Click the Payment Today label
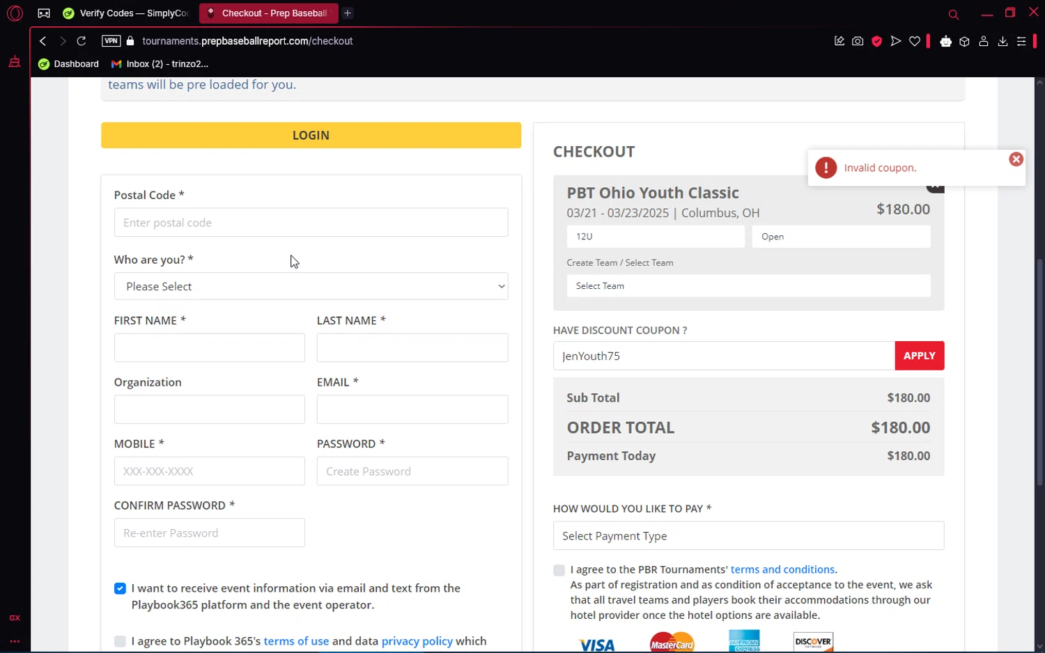Image resolution: width=1045 pixels, height=653 pixels. pos(611,456)
